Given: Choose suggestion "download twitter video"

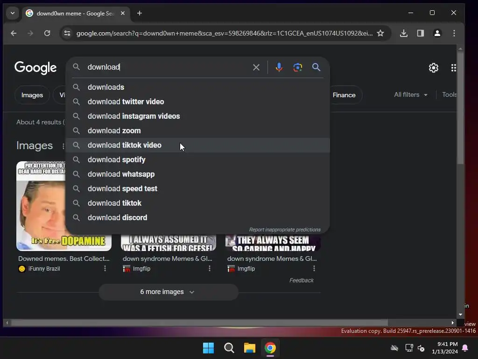Looking at the screenshot, I should tap(197, 101).
